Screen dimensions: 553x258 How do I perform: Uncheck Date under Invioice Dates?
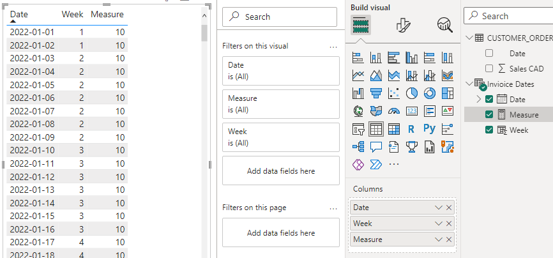click(489, 100)
